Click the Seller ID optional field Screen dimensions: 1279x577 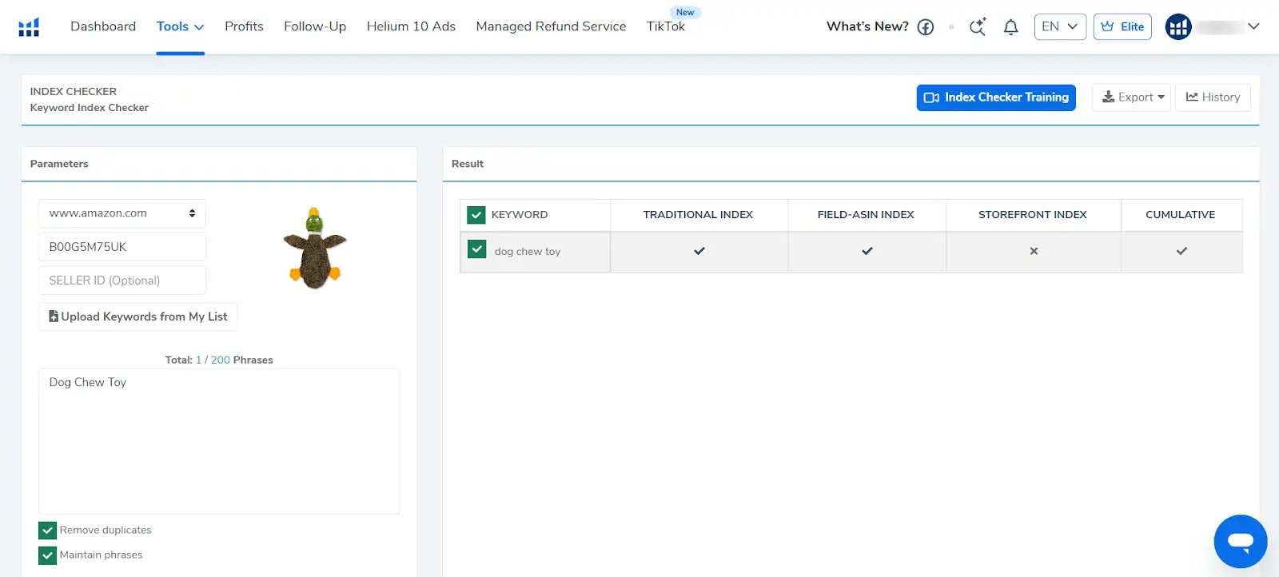tap(122, 281)
